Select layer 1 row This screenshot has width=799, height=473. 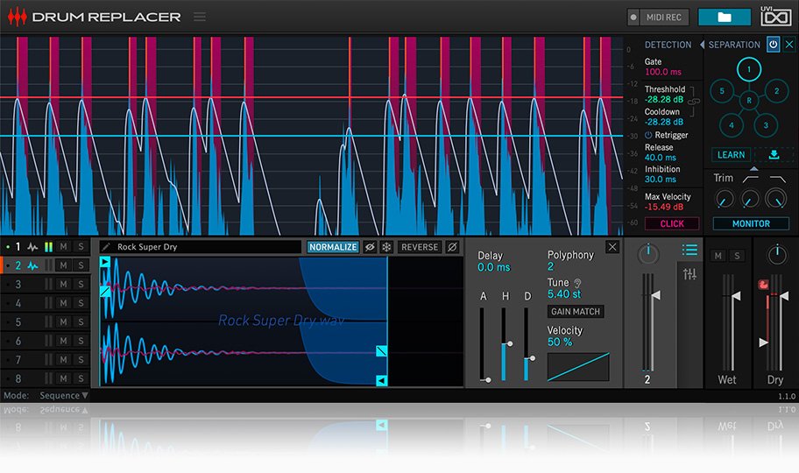tap(45, 247)
